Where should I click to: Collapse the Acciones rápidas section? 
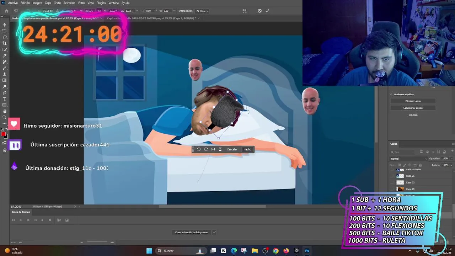[x=391, y=94]
